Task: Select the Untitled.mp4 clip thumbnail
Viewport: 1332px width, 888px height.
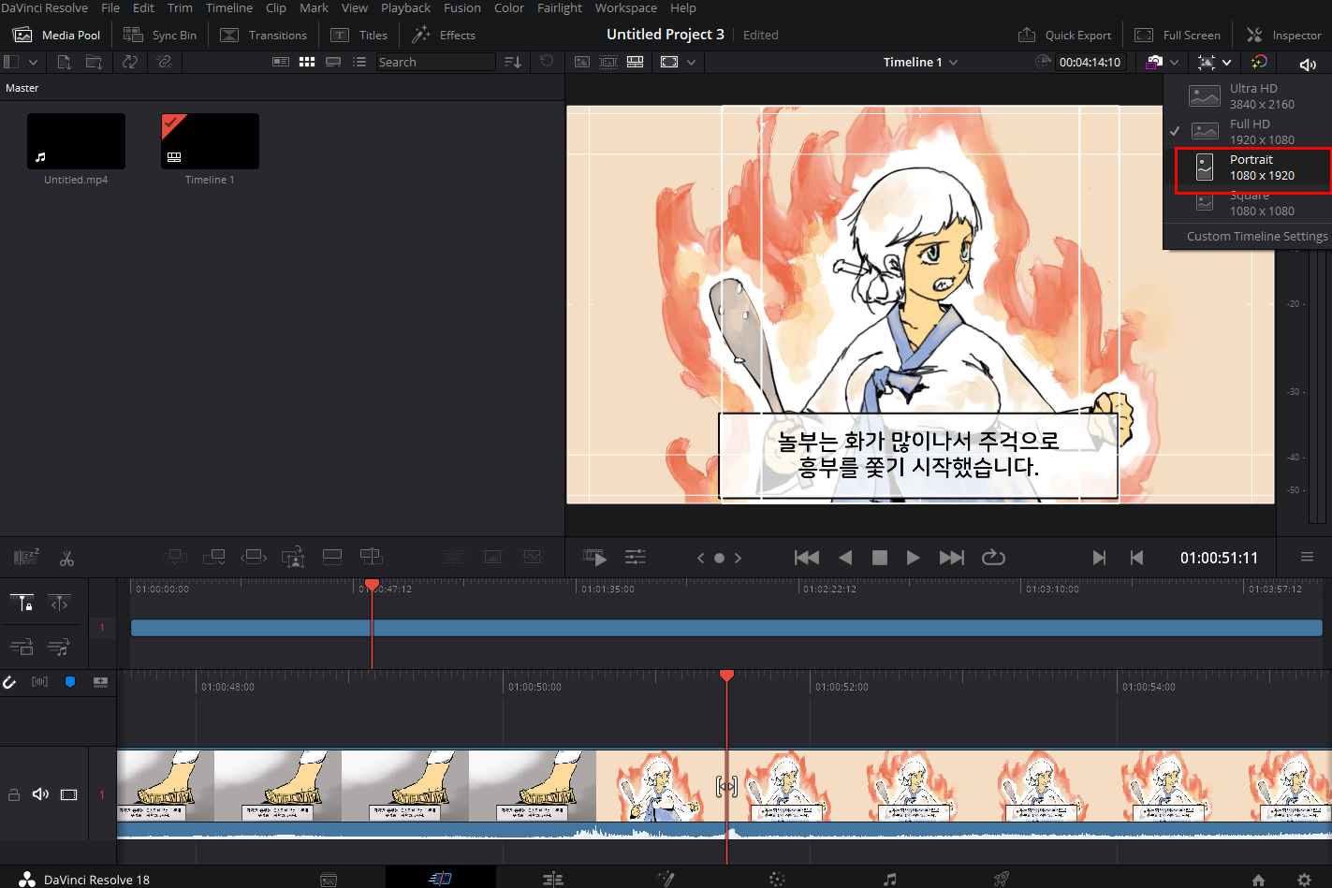Action: click(76, 141)
